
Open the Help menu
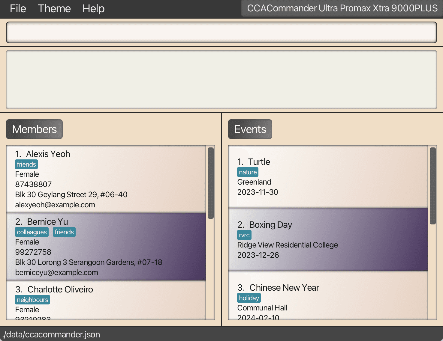click(x=93, y=9)
